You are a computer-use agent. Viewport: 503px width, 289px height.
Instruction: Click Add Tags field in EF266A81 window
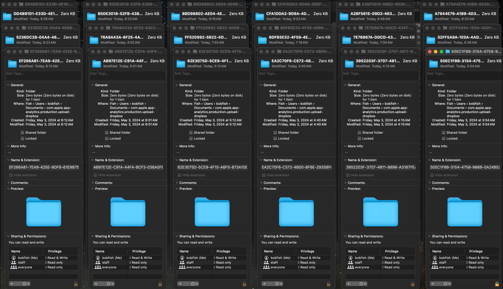pos(43,75)
